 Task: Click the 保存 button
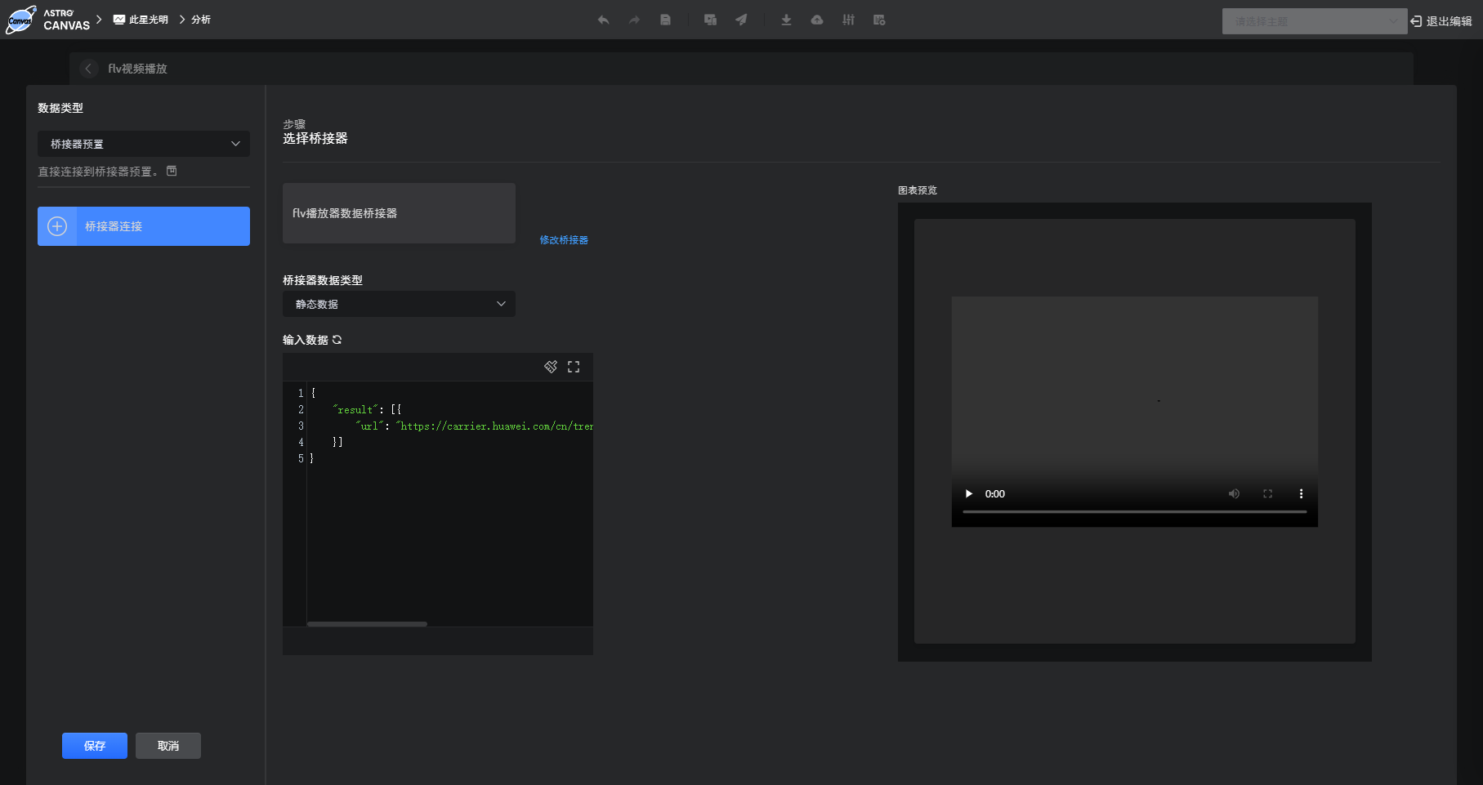coord(95,746)
